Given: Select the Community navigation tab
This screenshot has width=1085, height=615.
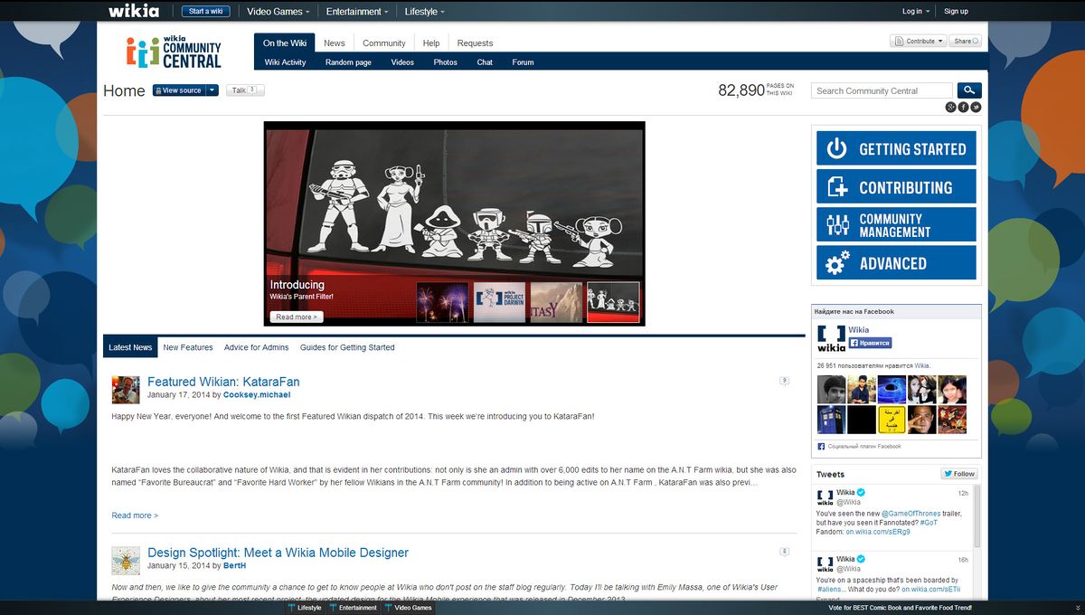Looking at the screenshot, I should pos(384,43).
